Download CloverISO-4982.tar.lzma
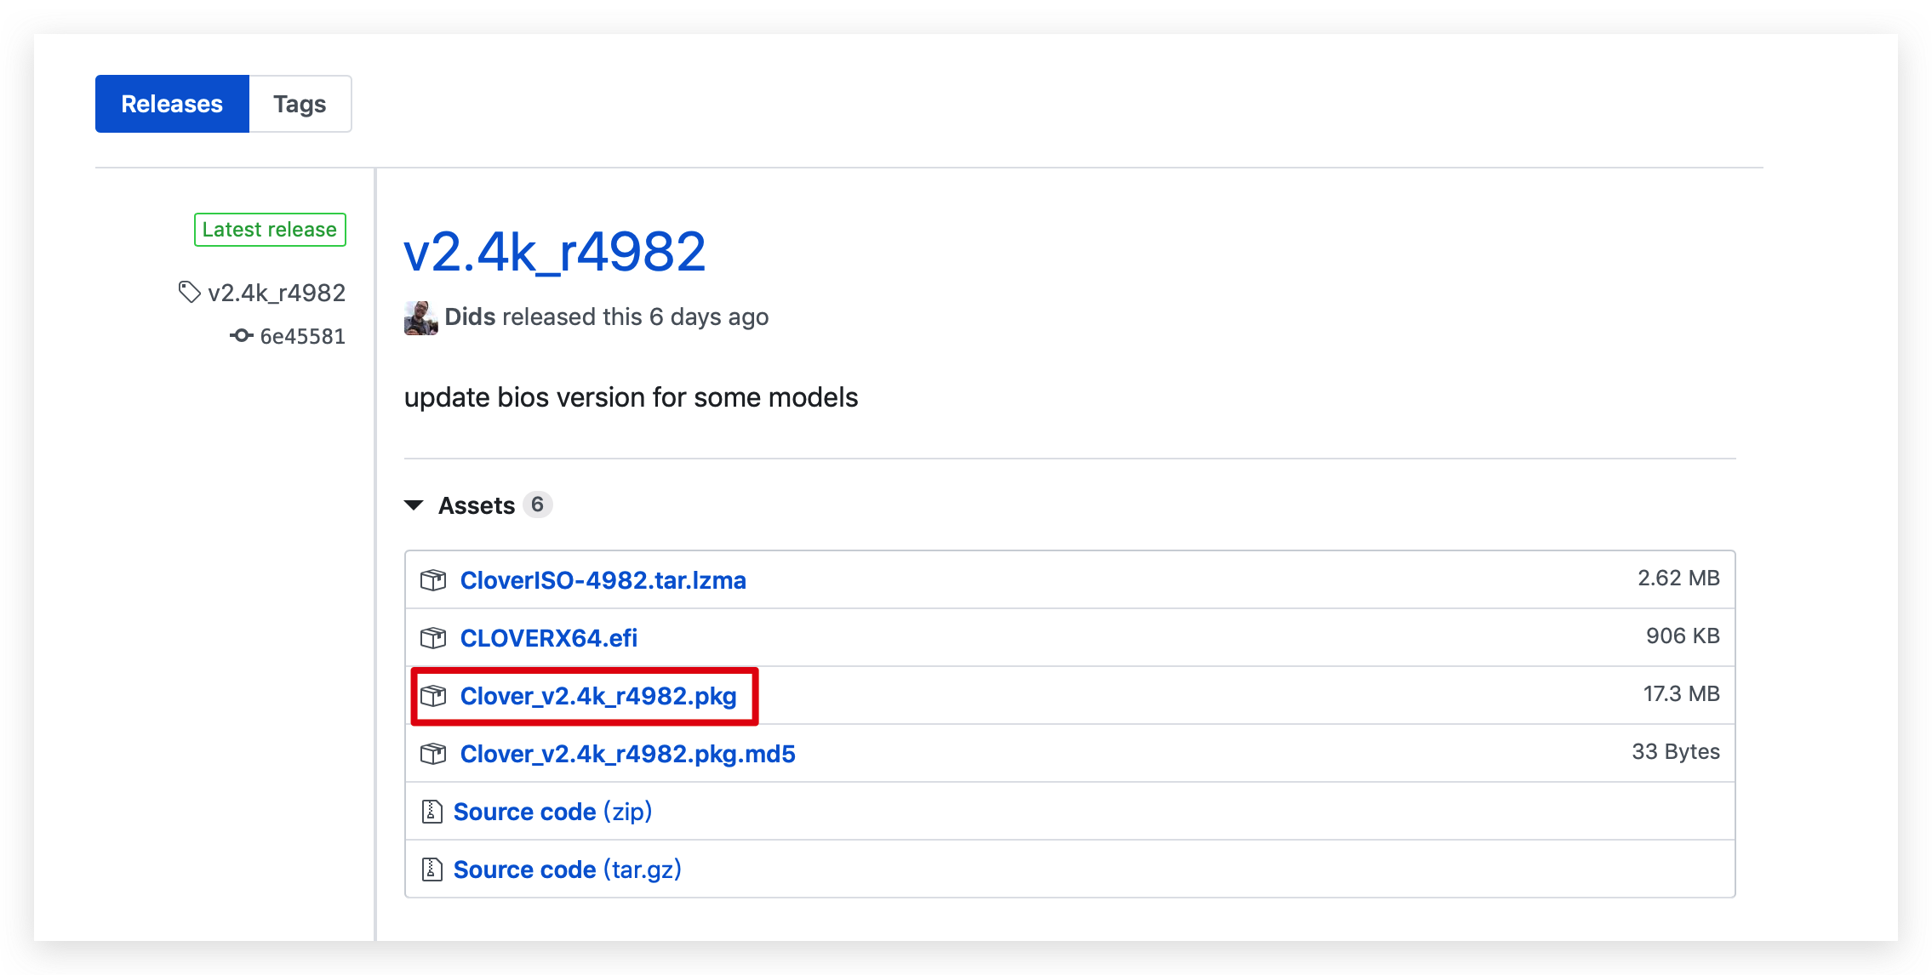The width and height of the screenshot is (1932, 975). 603,580
